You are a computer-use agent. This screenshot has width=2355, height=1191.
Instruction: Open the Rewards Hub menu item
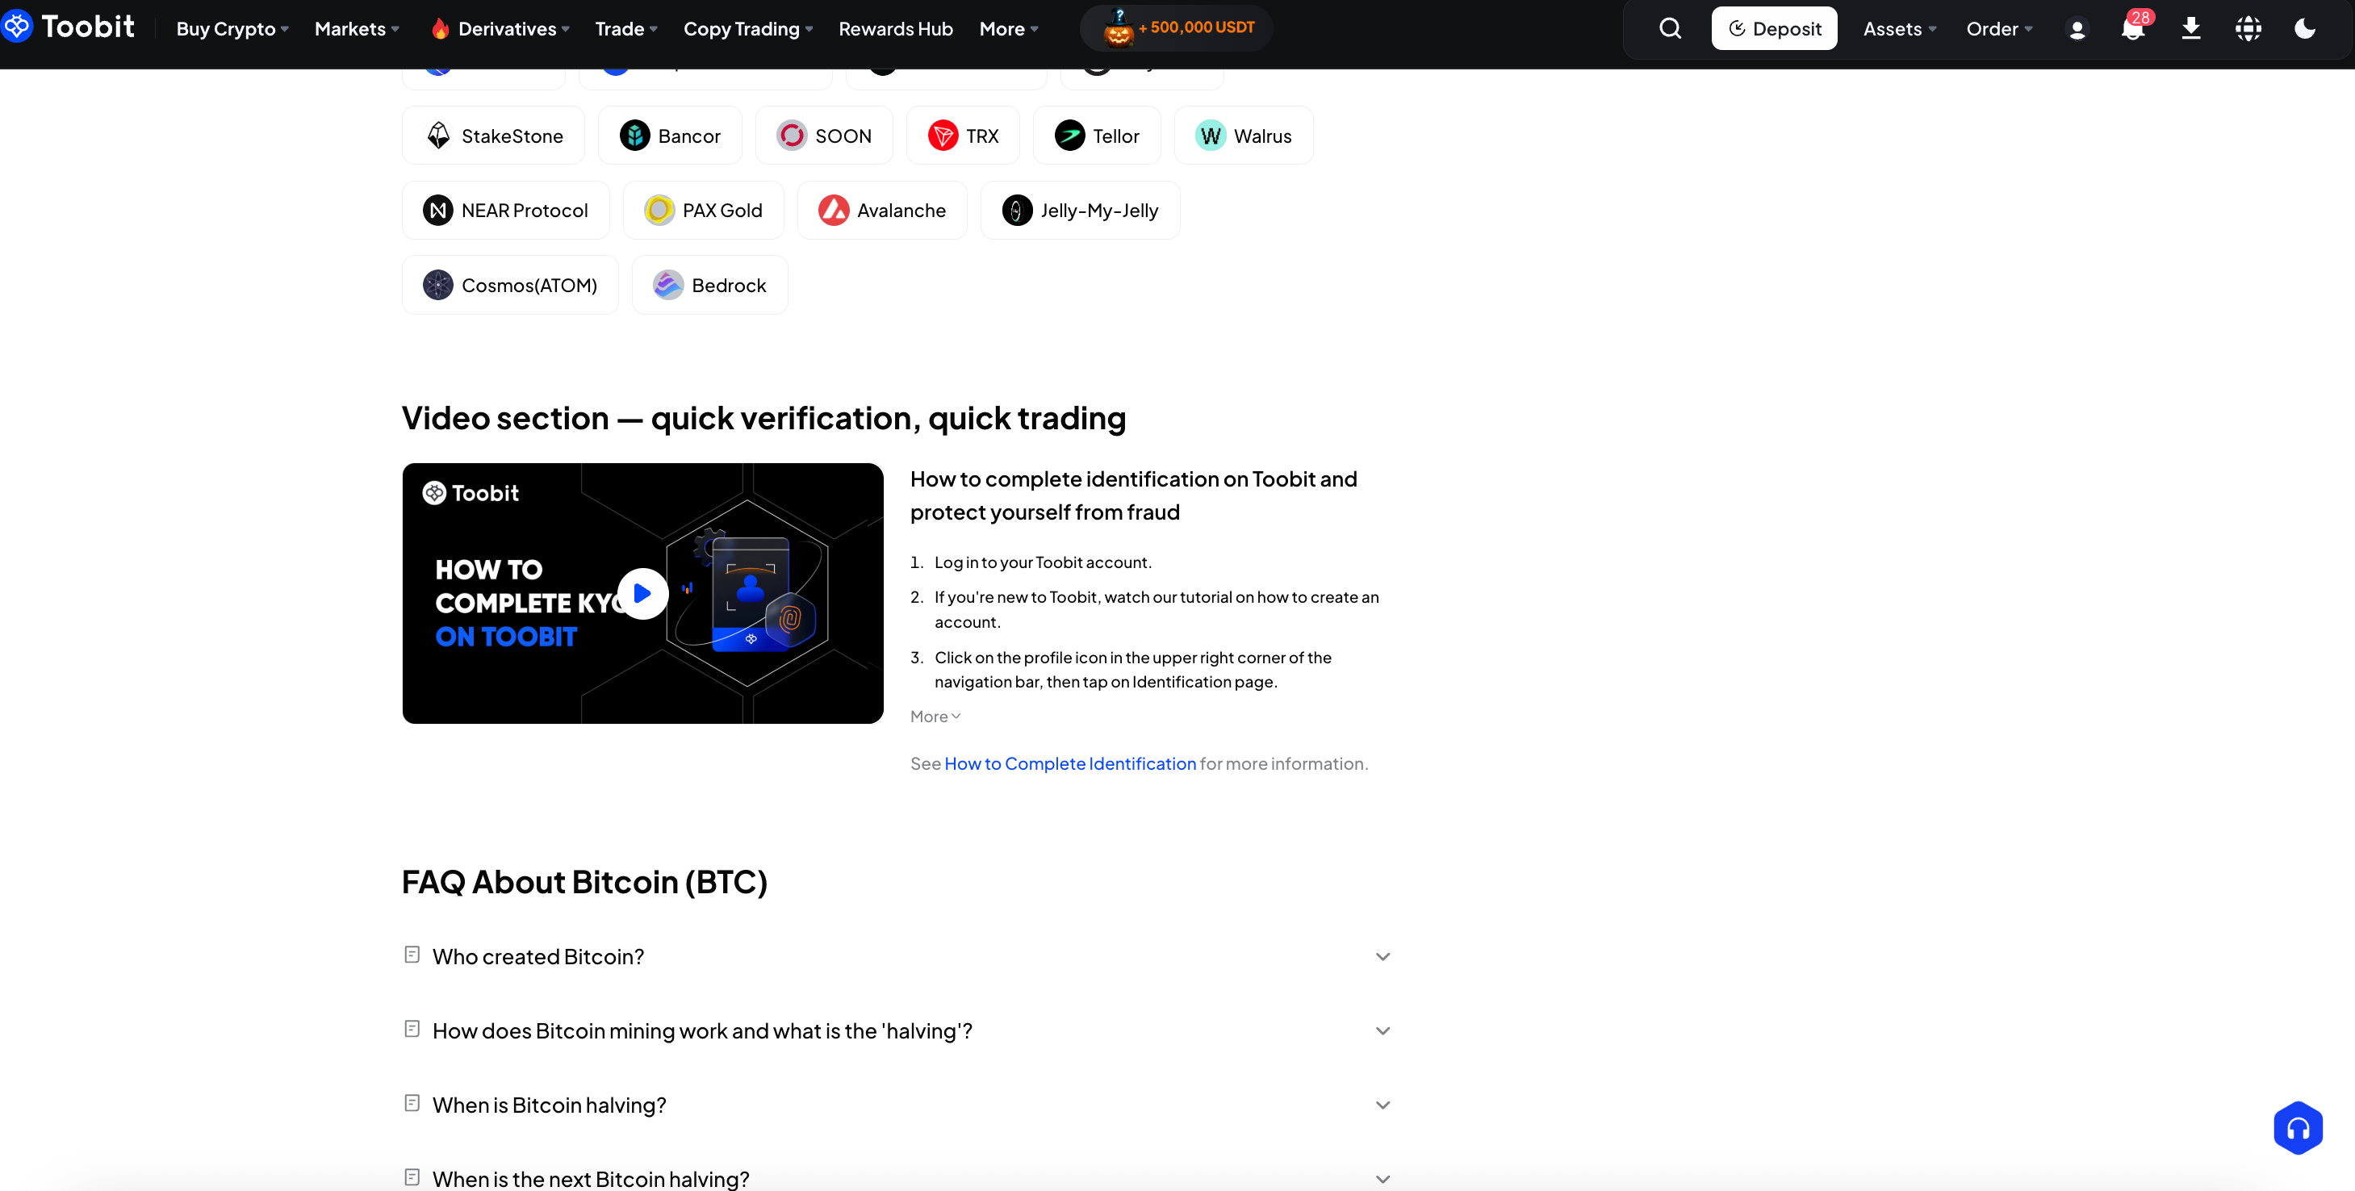[x=895, y=28]
